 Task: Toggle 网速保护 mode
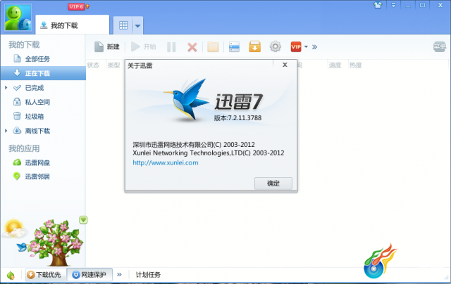click(x=89, y=275)
